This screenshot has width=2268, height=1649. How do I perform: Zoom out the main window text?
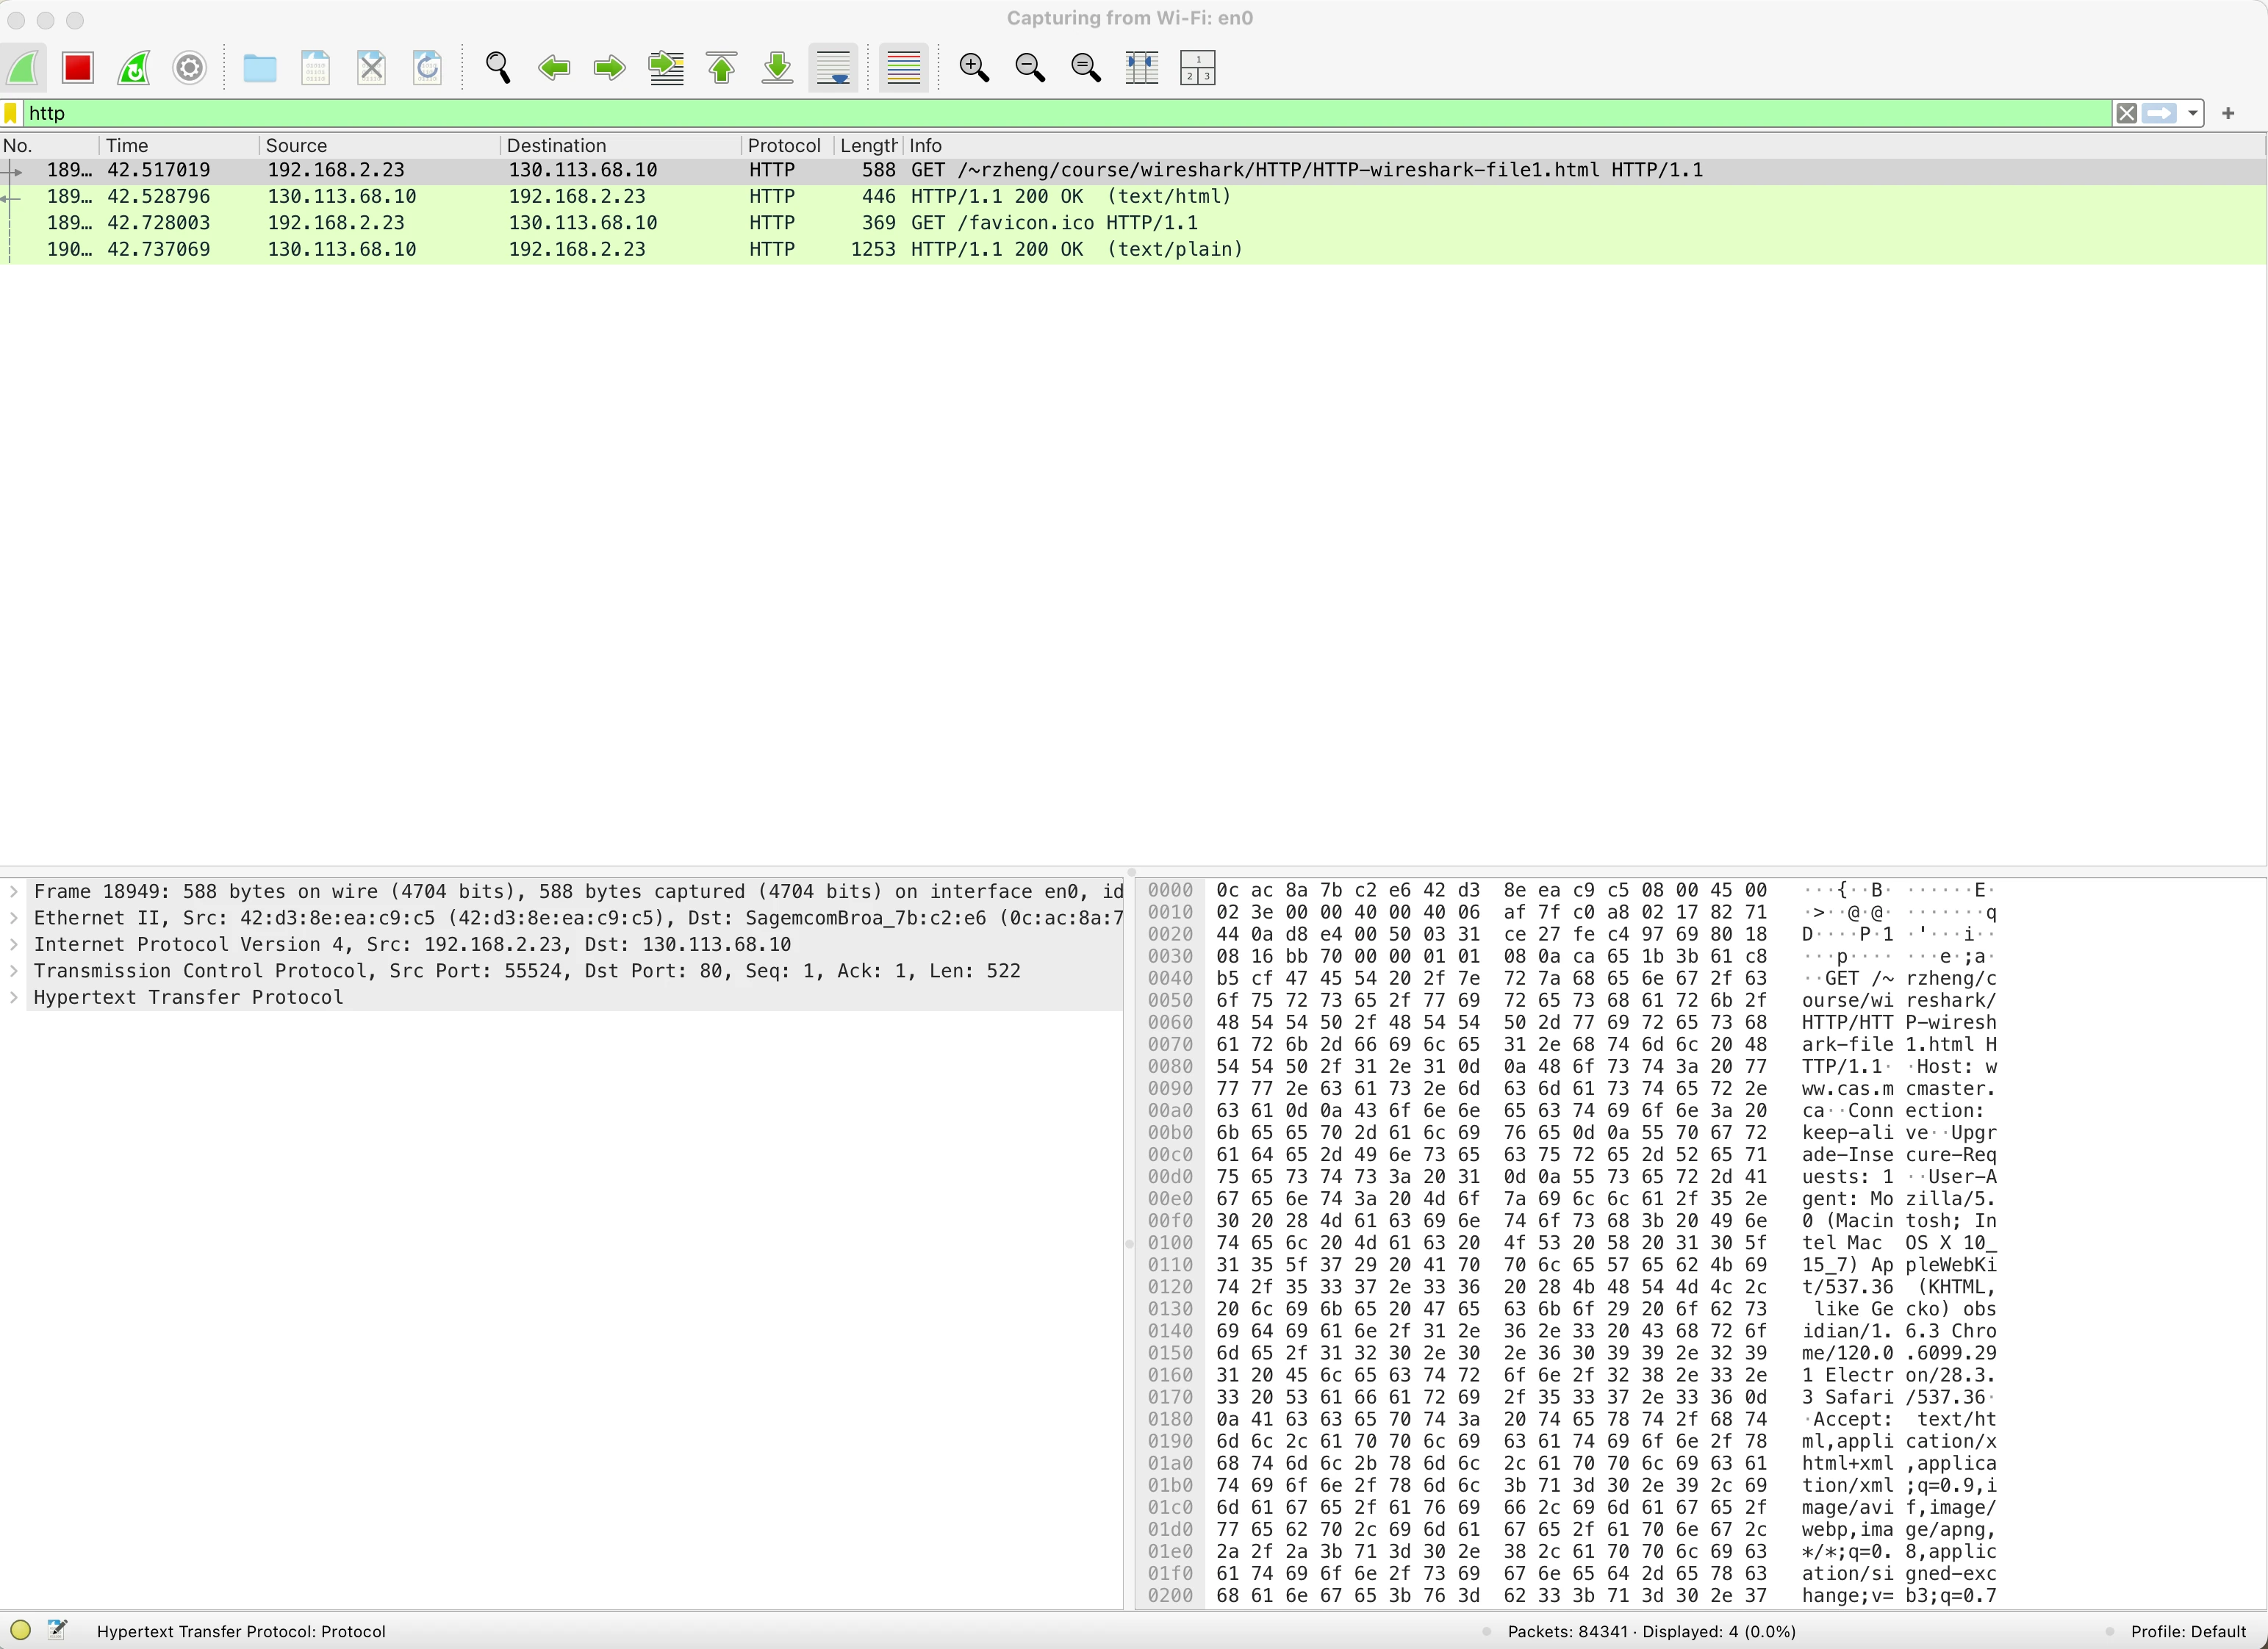point(1030,68)
